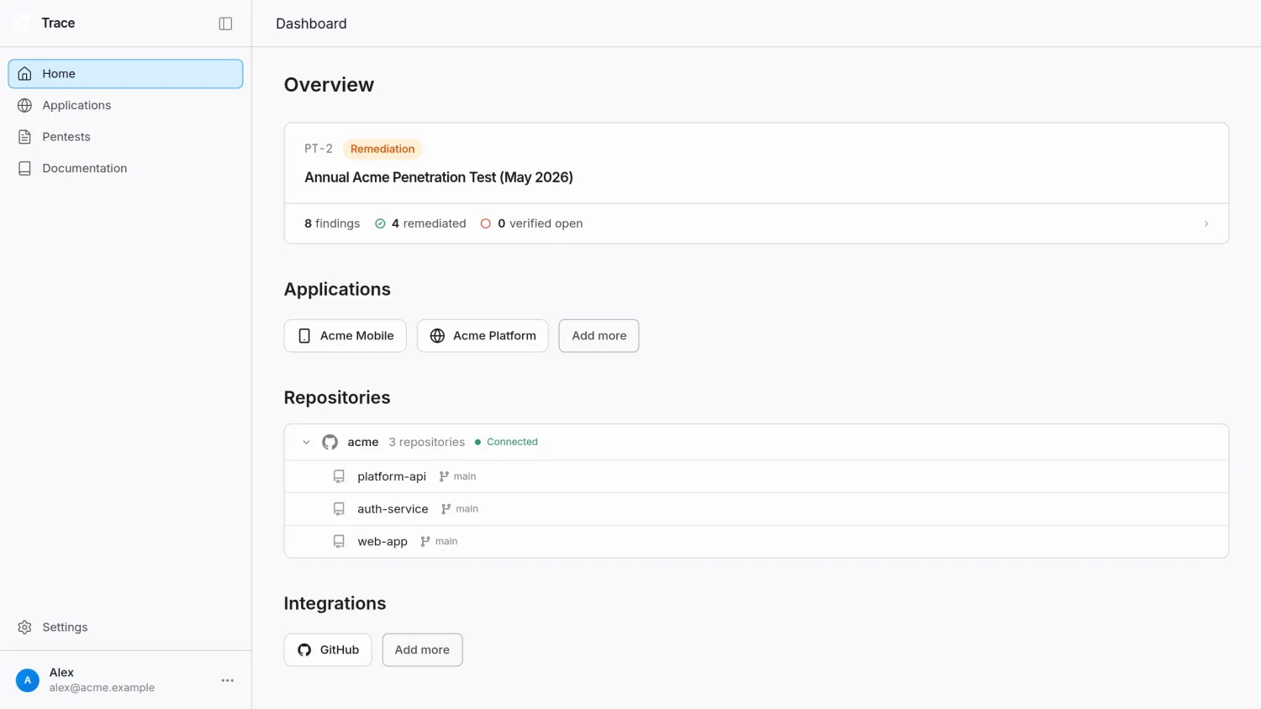The width and height of the screenshot is (1261, 709).
Task: Click the Settings gear icon
Action: click(x=25, y=628)
